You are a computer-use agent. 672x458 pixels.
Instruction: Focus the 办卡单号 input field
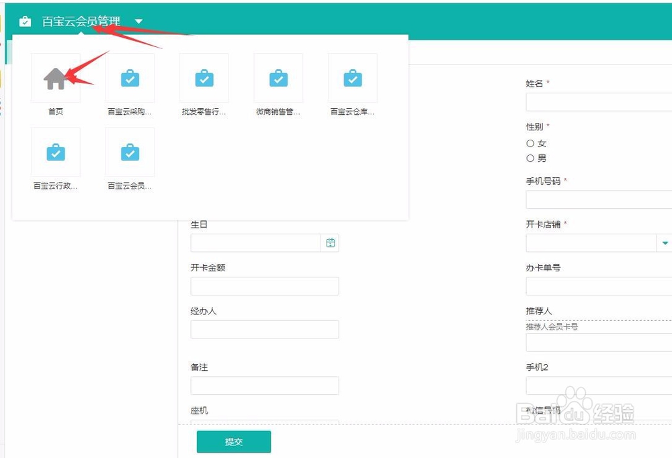click(x=599, y=286)
